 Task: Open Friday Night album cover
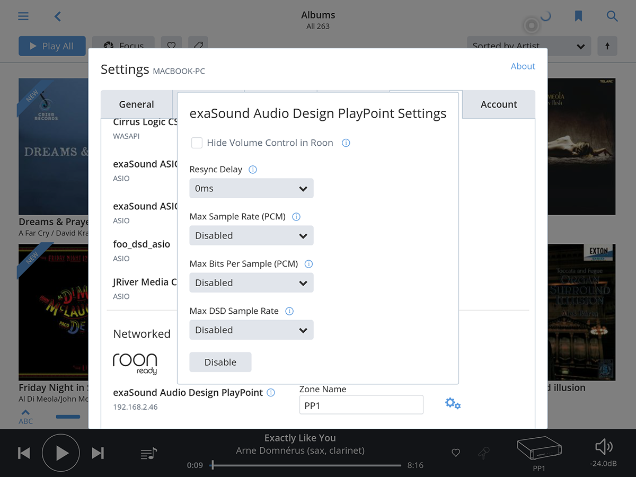coord(53,312)
